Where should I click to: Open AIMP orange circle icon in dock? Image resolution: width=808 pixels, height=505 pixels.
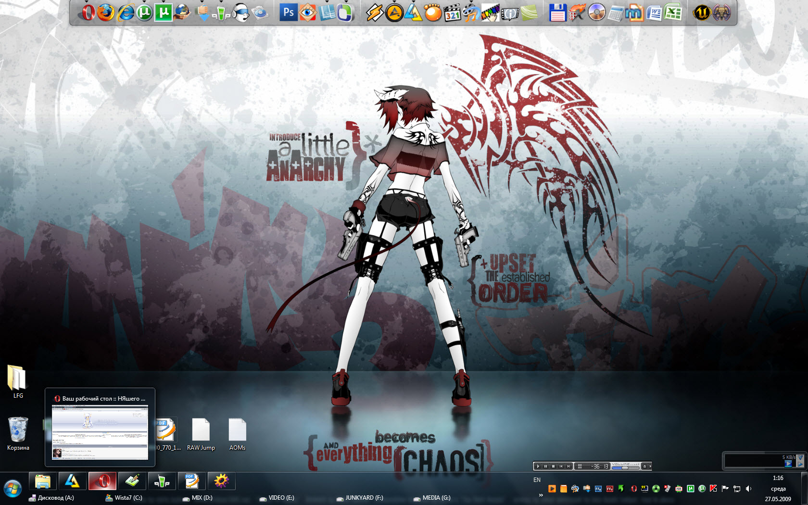click(394, 13)
